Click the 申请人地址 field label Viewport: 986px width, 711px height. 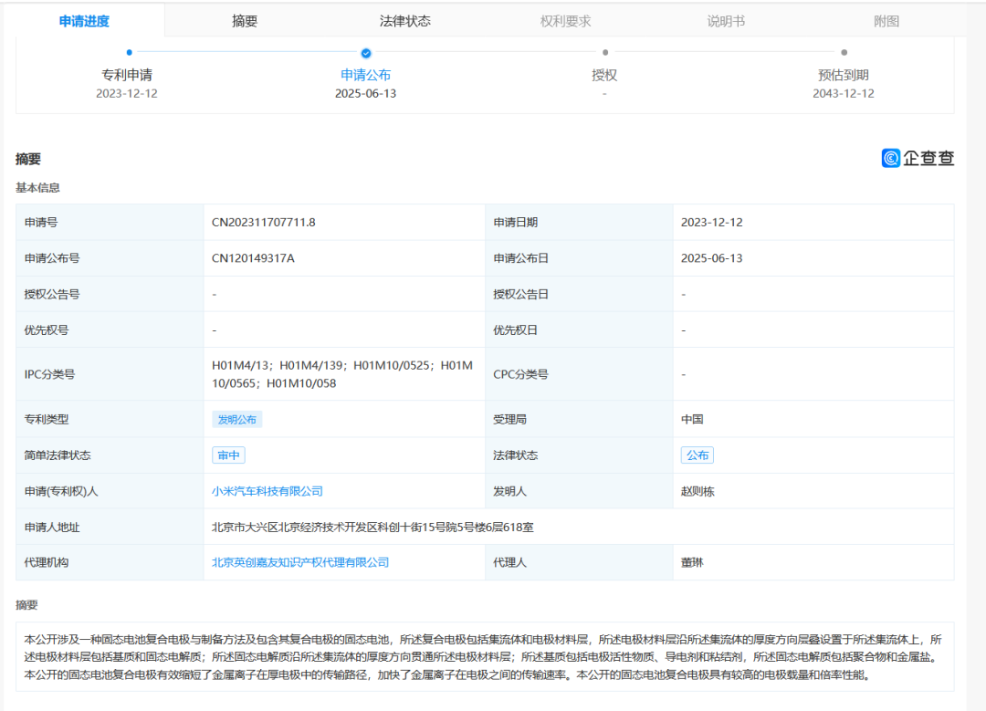(51, 527)
